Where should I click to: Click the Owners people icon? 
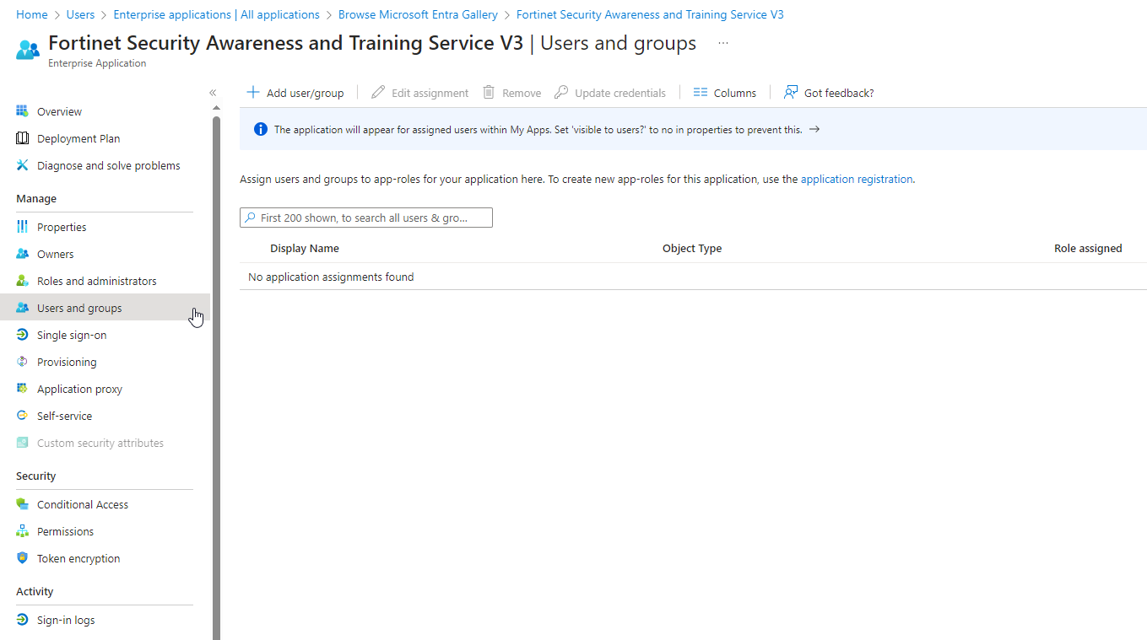pyautogui.click(x=23, y=254)
